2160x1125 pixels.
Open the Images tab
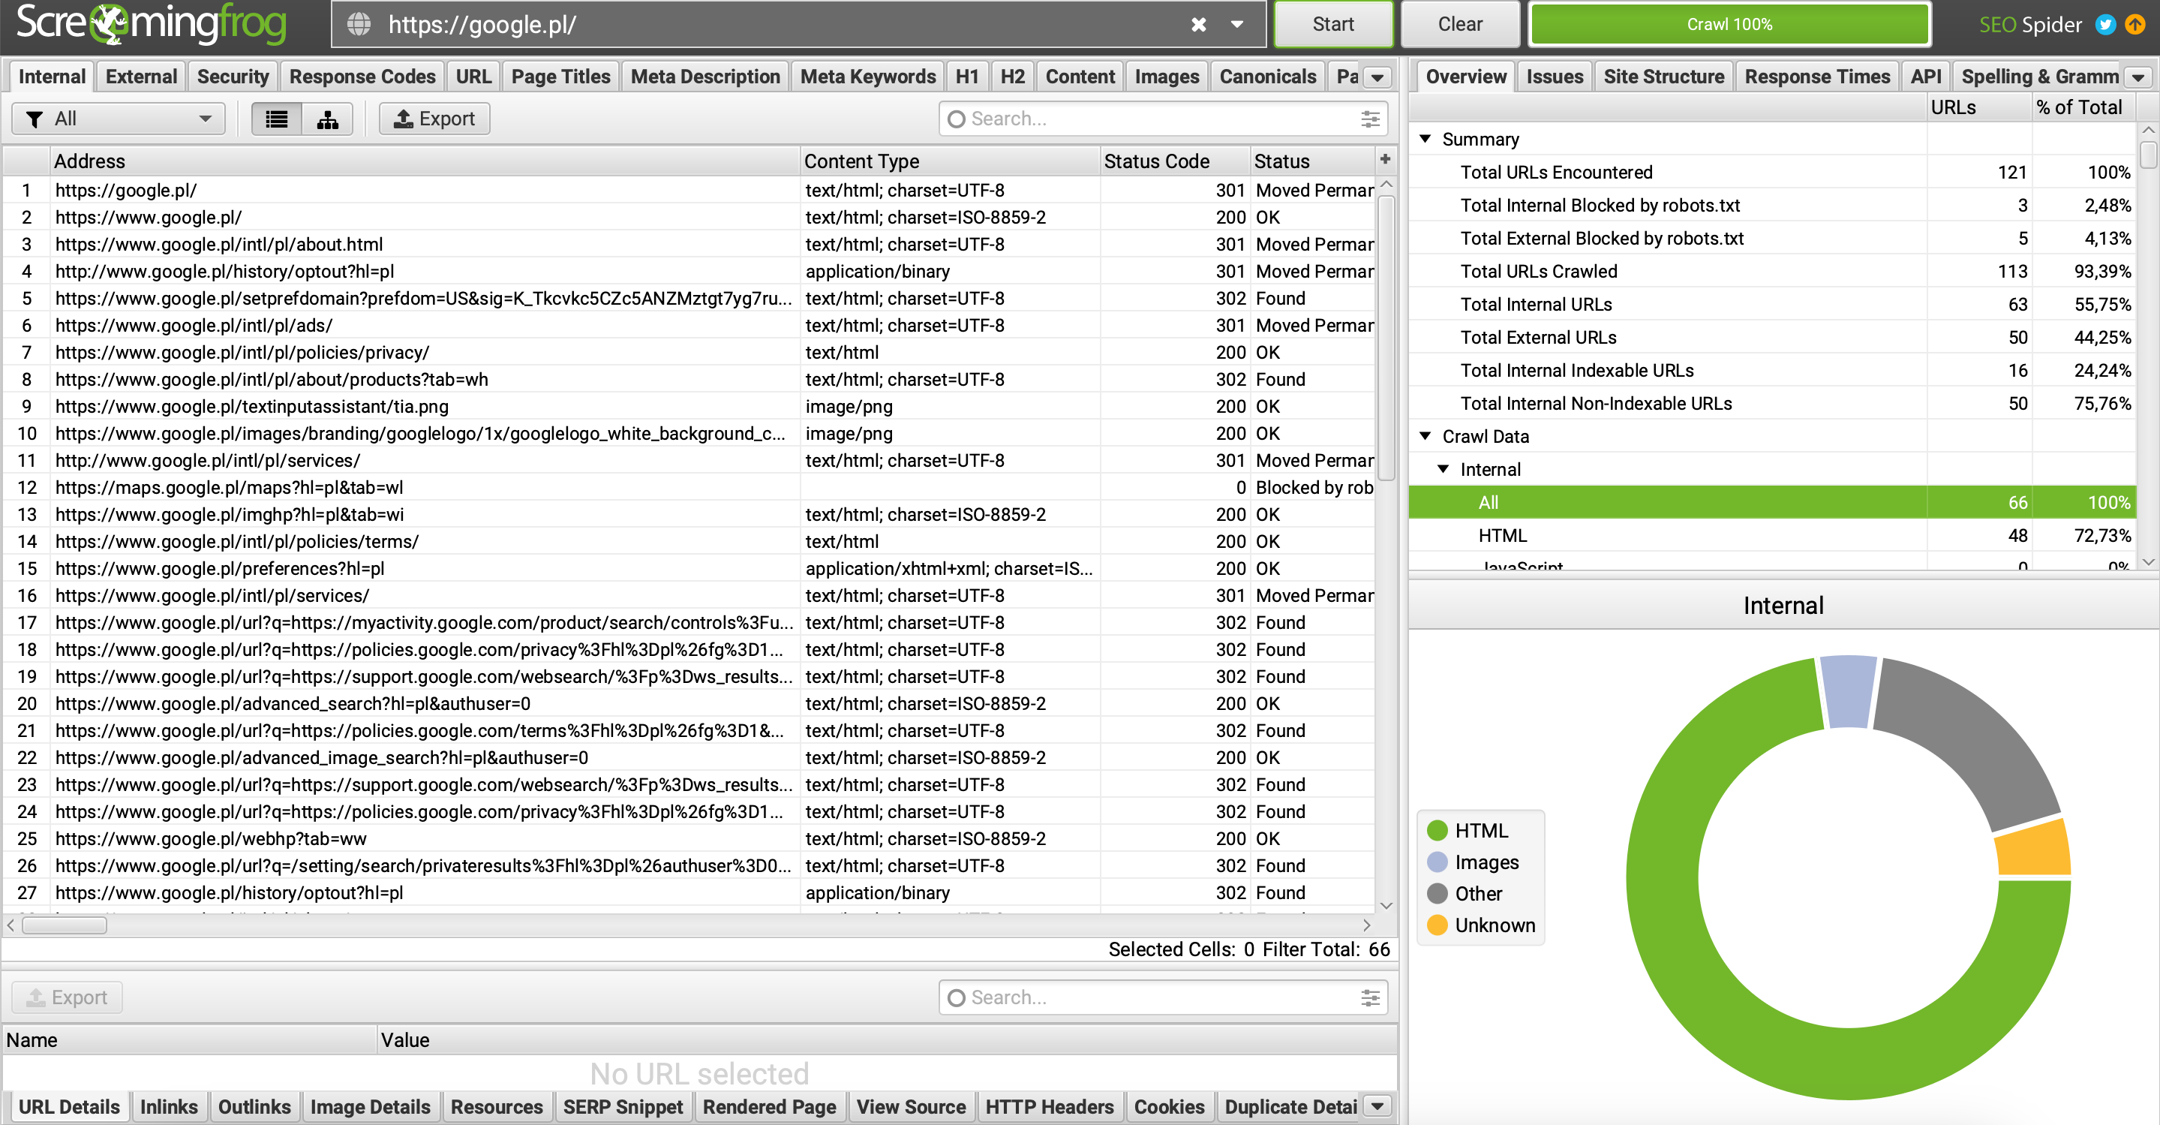click(x=1167, y=77)
